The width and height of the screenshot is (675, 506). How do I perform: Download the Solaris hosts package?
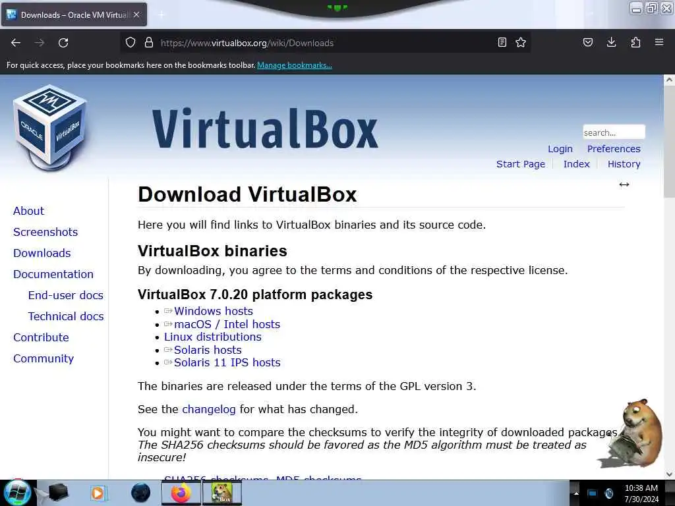pyautogui.click(x=208, y=350)
